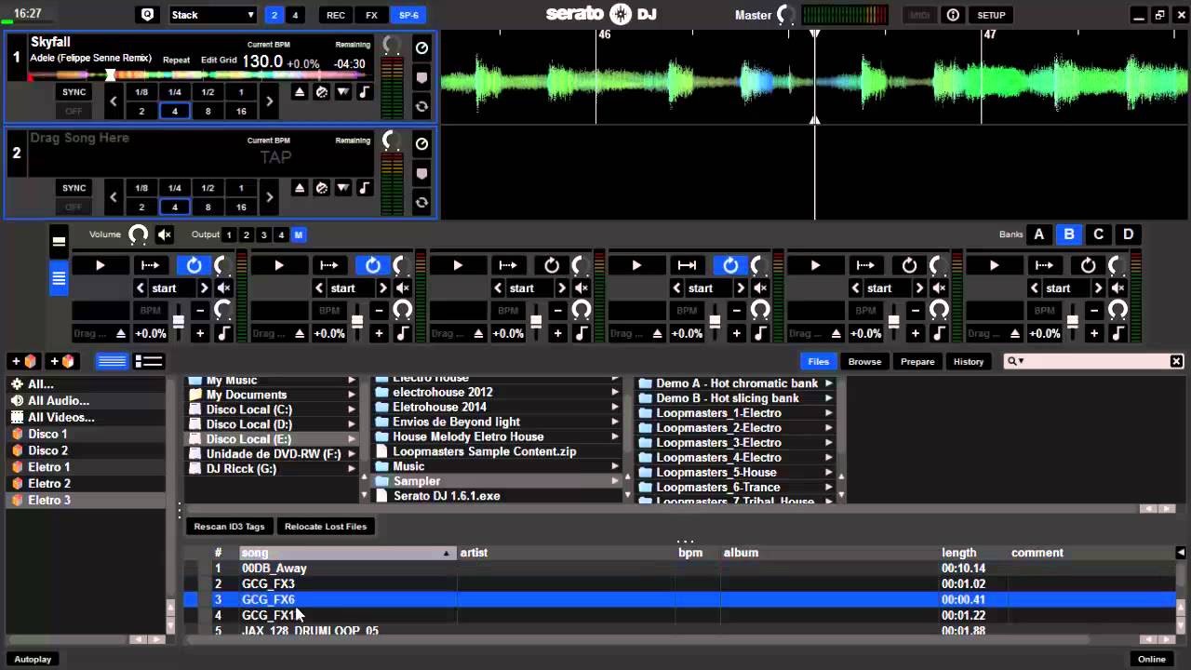Expand Loopmasters_5-House folder
Viewport: 1191px width, 670px height.
coord(829,473)
